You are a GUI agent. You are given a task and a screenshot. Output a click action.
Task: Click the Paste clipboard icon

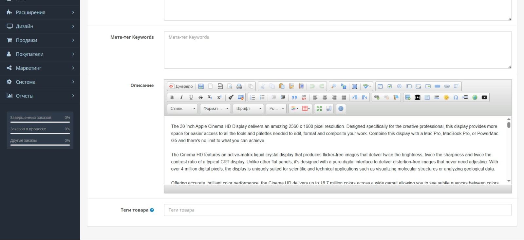click(x=282, y=86)
